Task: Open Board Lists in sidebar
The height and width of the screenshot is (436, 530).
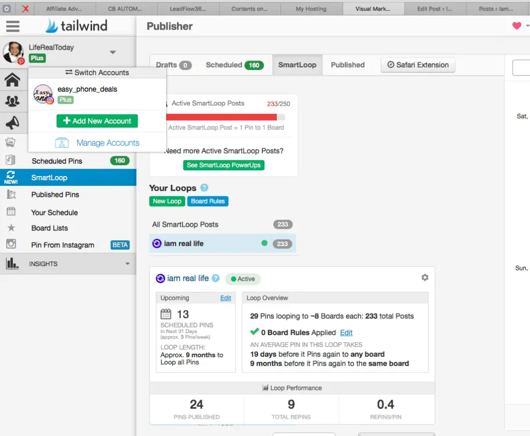Action: tap(50, 228)
